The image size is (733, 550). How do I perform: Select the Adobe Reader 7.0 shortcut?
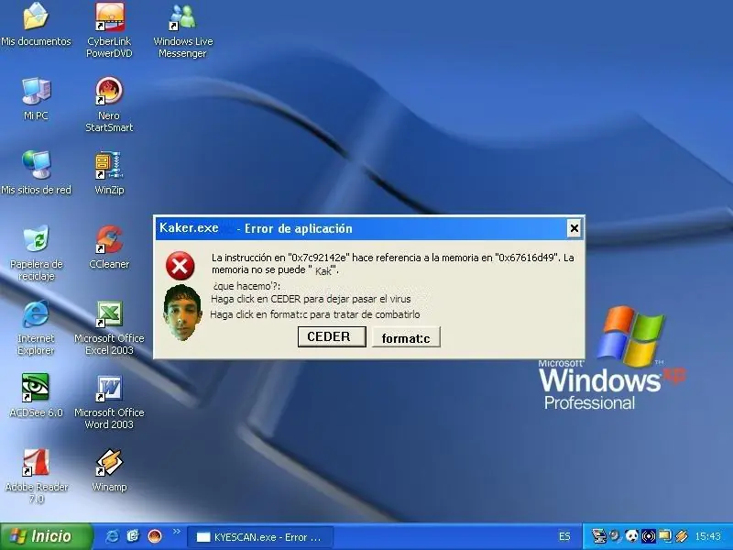(x=36, y=476)
